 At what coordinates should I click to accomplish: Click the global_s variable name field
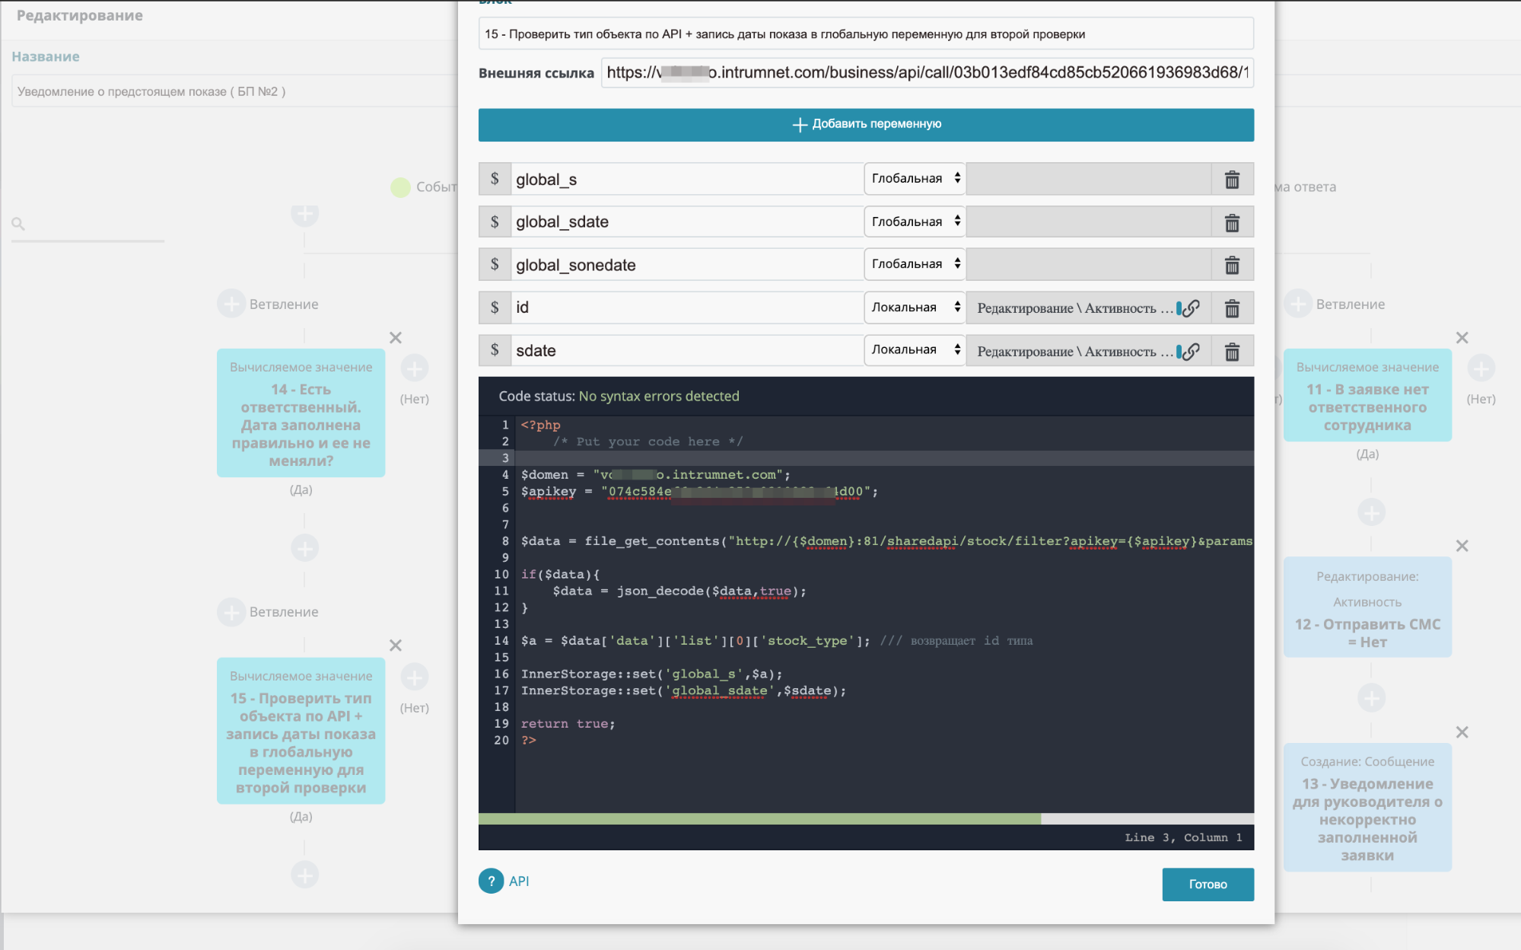[687, 180]
